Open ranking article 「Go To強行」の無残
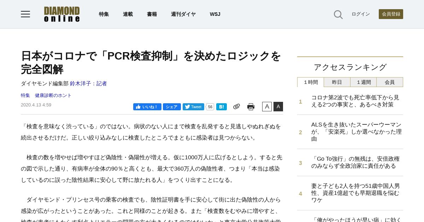Image resolution: width=424 pixels, height=222 pixels. coord(355,162)
